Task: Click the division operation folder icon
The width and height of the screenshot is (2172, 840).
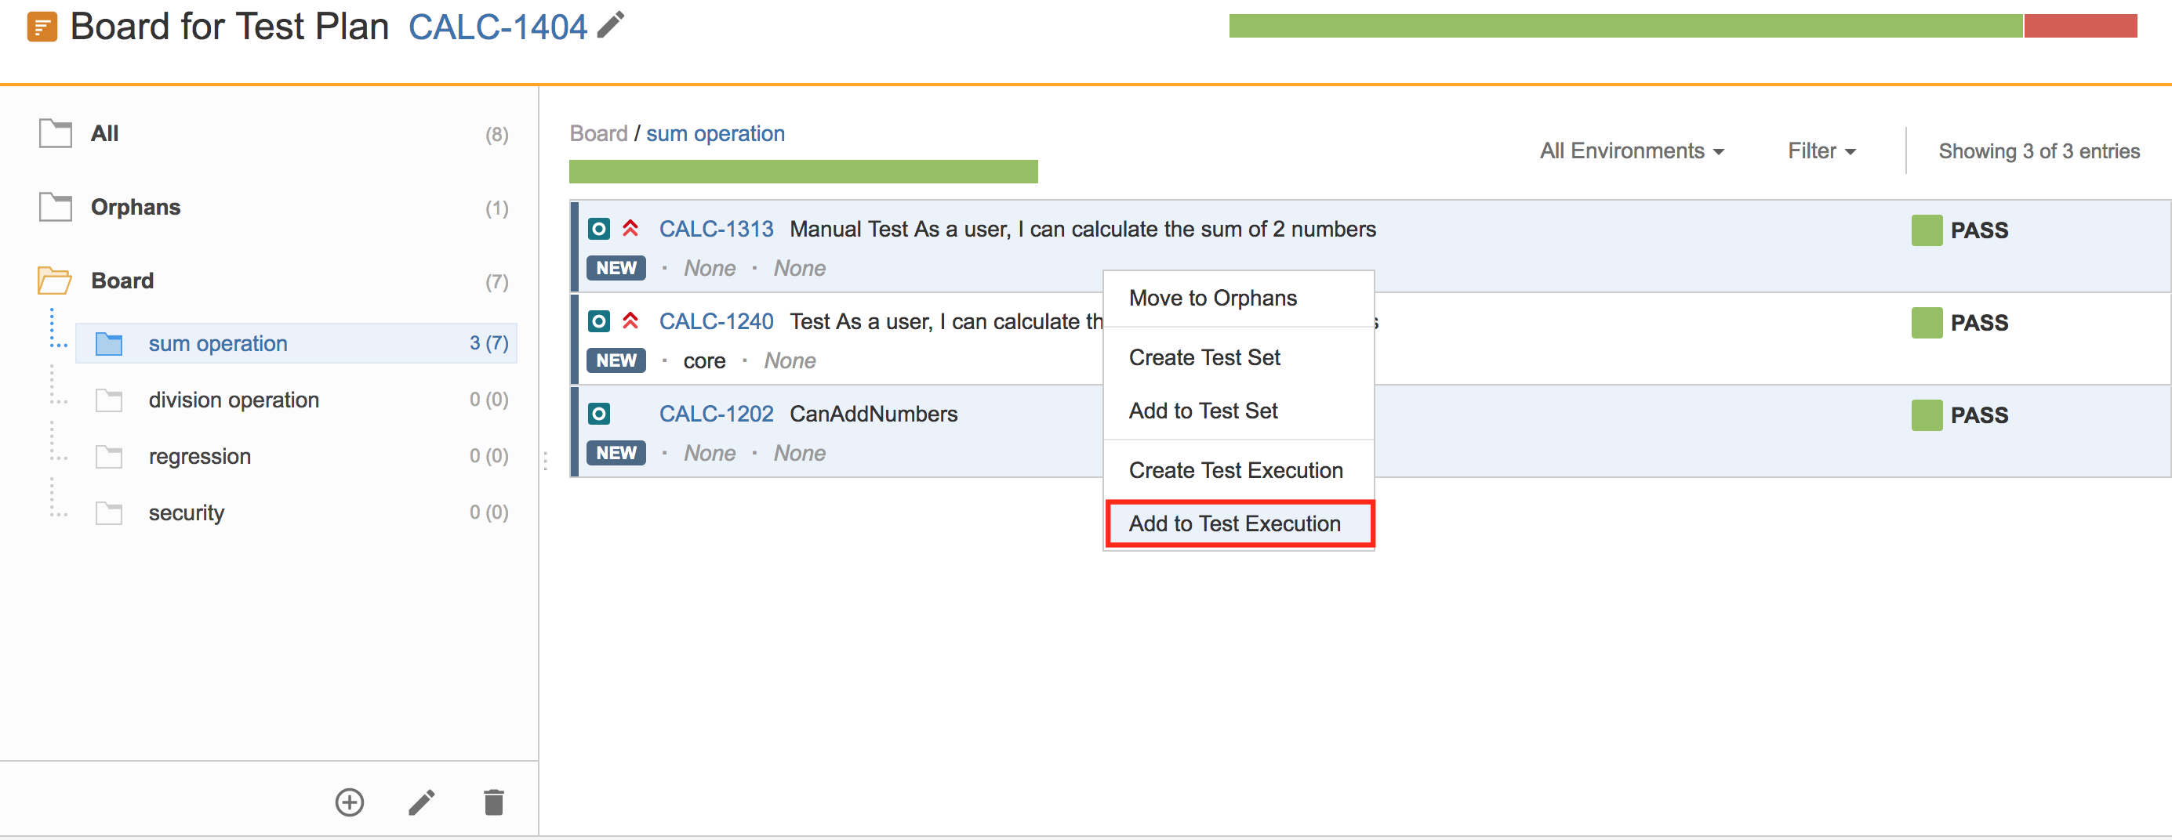Action: tap(109, 400)
